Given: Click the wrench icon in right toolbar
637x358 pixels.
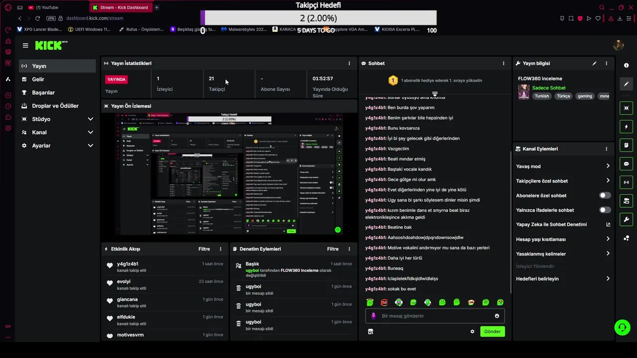Looking at the screenshot, I should (626, 219).
